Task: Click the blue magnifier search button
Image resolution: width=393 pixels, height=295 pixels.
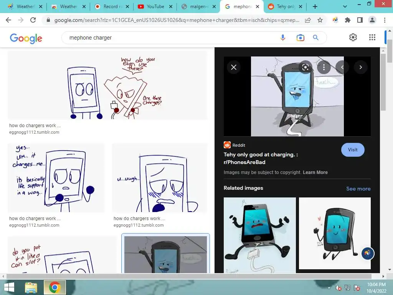Action: 316,38
